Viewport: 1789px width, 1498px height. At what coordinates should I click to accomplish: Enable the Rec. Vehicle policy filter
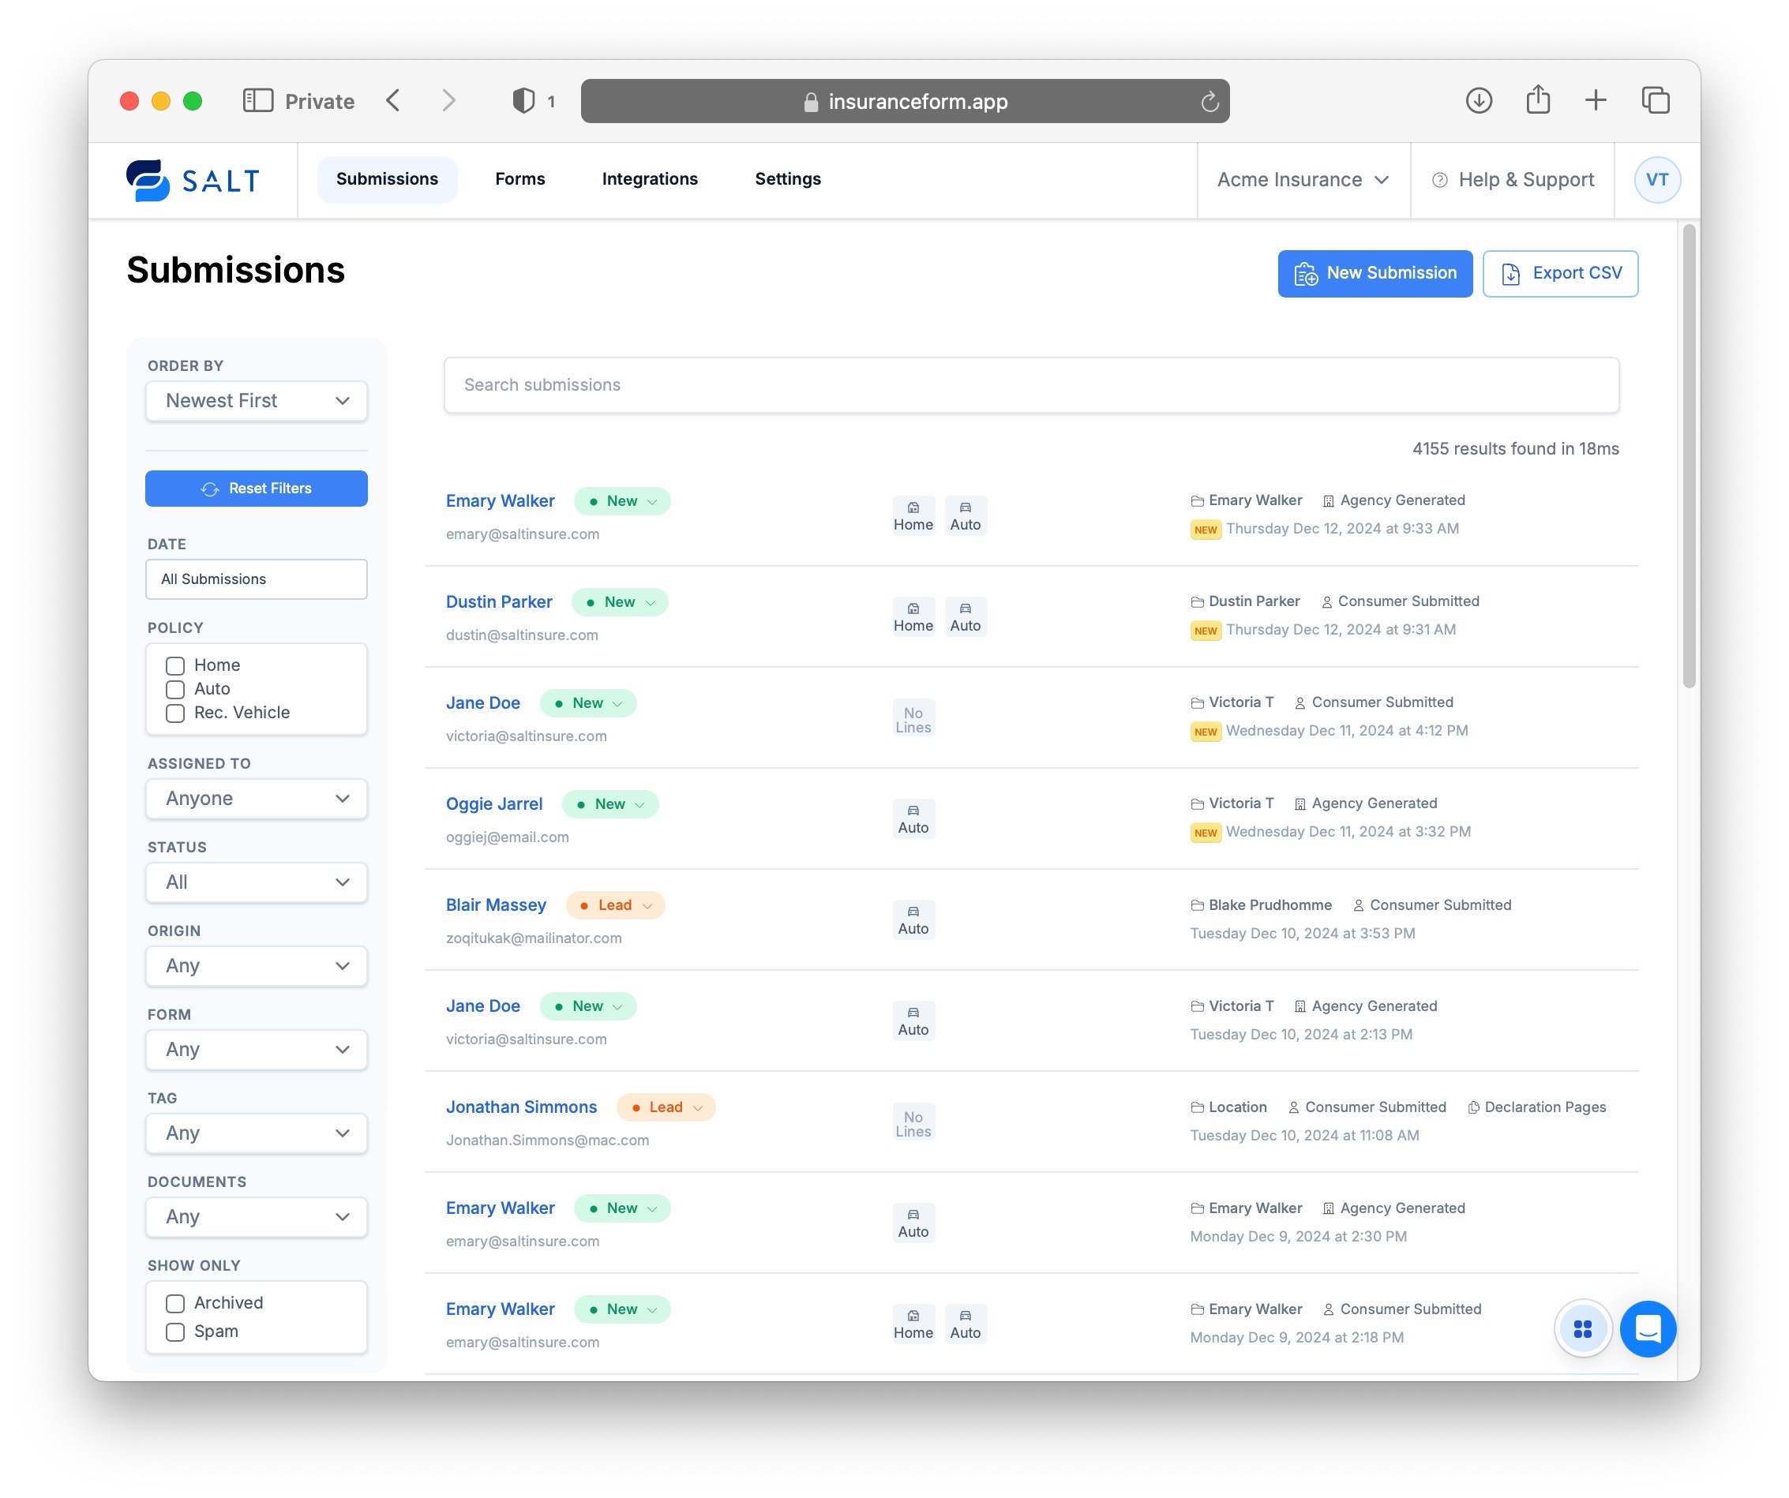coord(175,713)
